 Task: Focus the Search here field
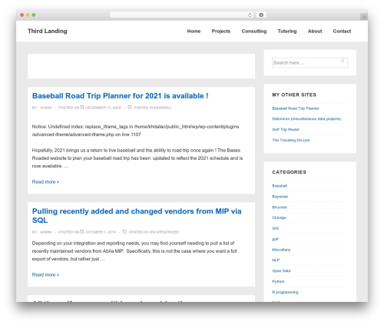pos(310,63)
